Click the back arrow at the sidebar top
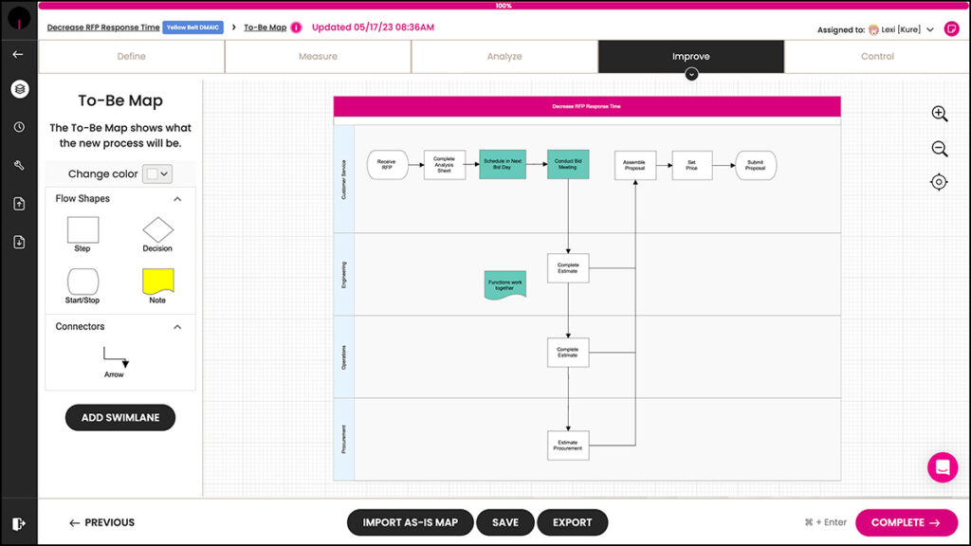This screenshot has height=546, width=971. coord(19,54)
